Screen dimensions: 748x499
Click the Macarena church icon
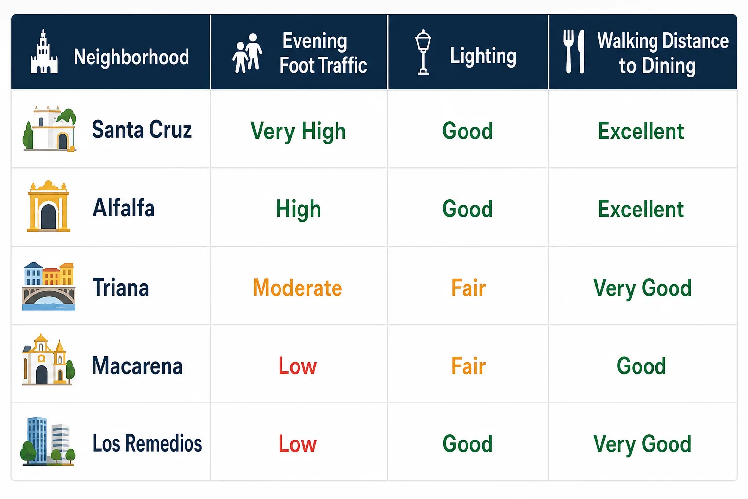pos(49,360)
